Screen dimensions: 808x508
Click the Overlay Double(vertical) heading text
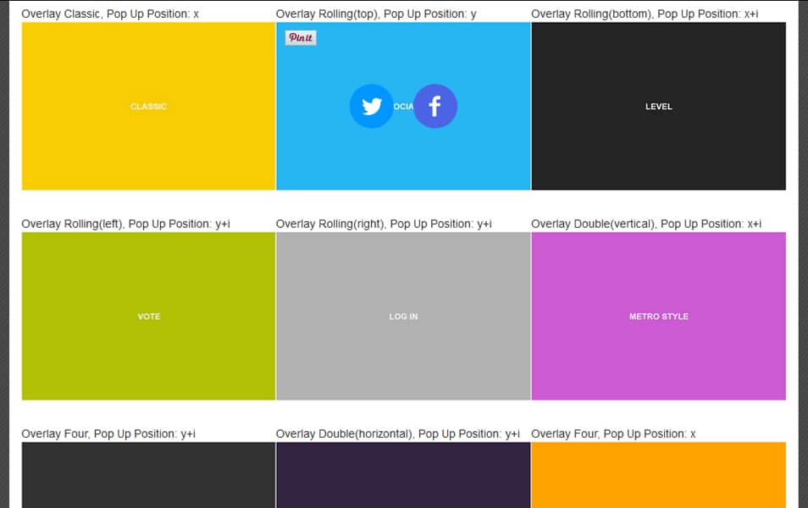tap(645, 224)
